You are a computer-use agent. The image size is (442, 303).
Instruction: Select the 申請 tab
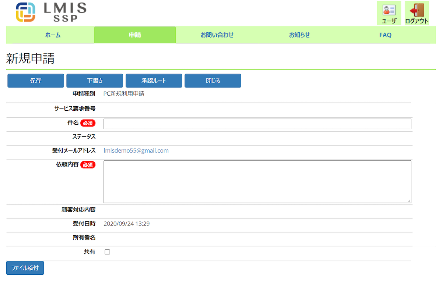135,35
